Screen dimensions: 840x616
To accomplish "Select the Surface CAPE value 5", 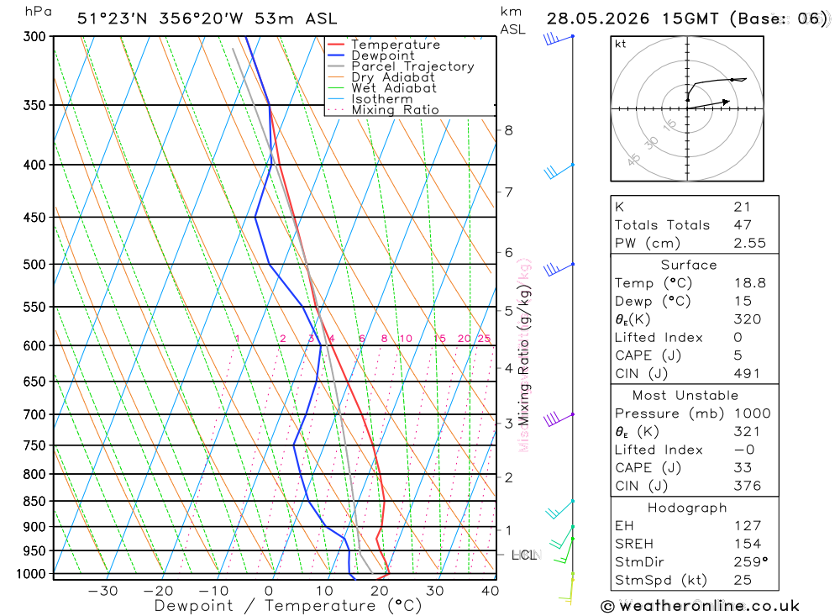I will (738, 355).
